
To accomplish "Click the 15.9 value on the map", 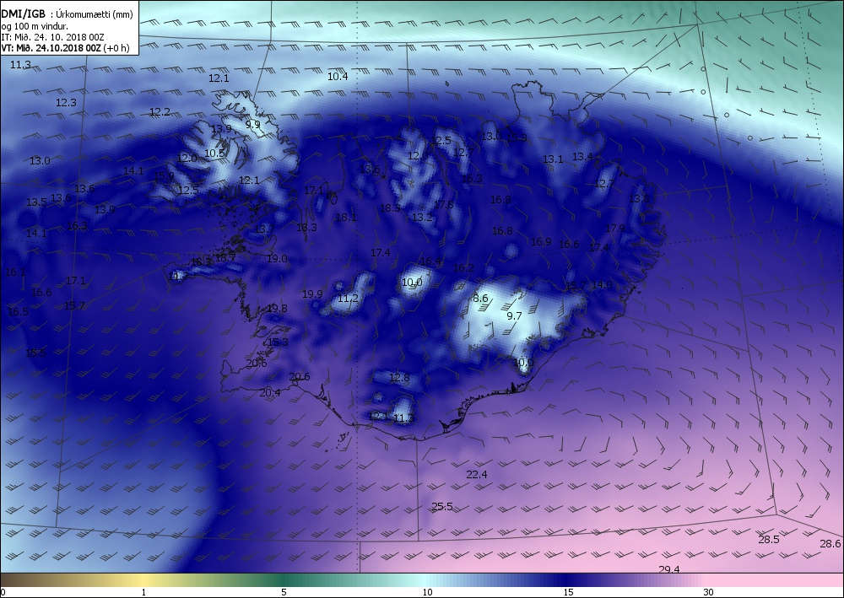I will pyautogui.click(x=165, y=175).
